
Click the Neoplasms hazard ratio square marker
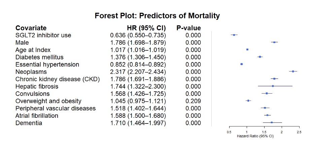click(293, 71)
